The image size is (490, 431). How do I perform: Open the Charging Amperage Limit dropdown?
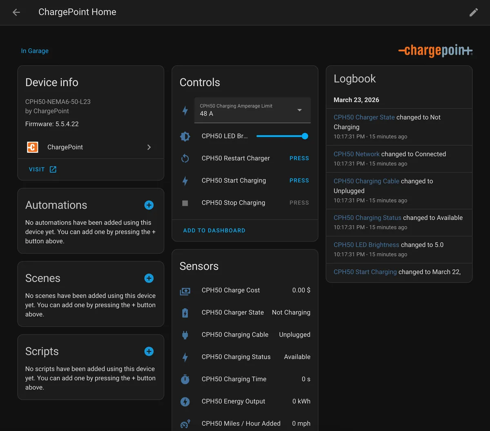[252, 110]
